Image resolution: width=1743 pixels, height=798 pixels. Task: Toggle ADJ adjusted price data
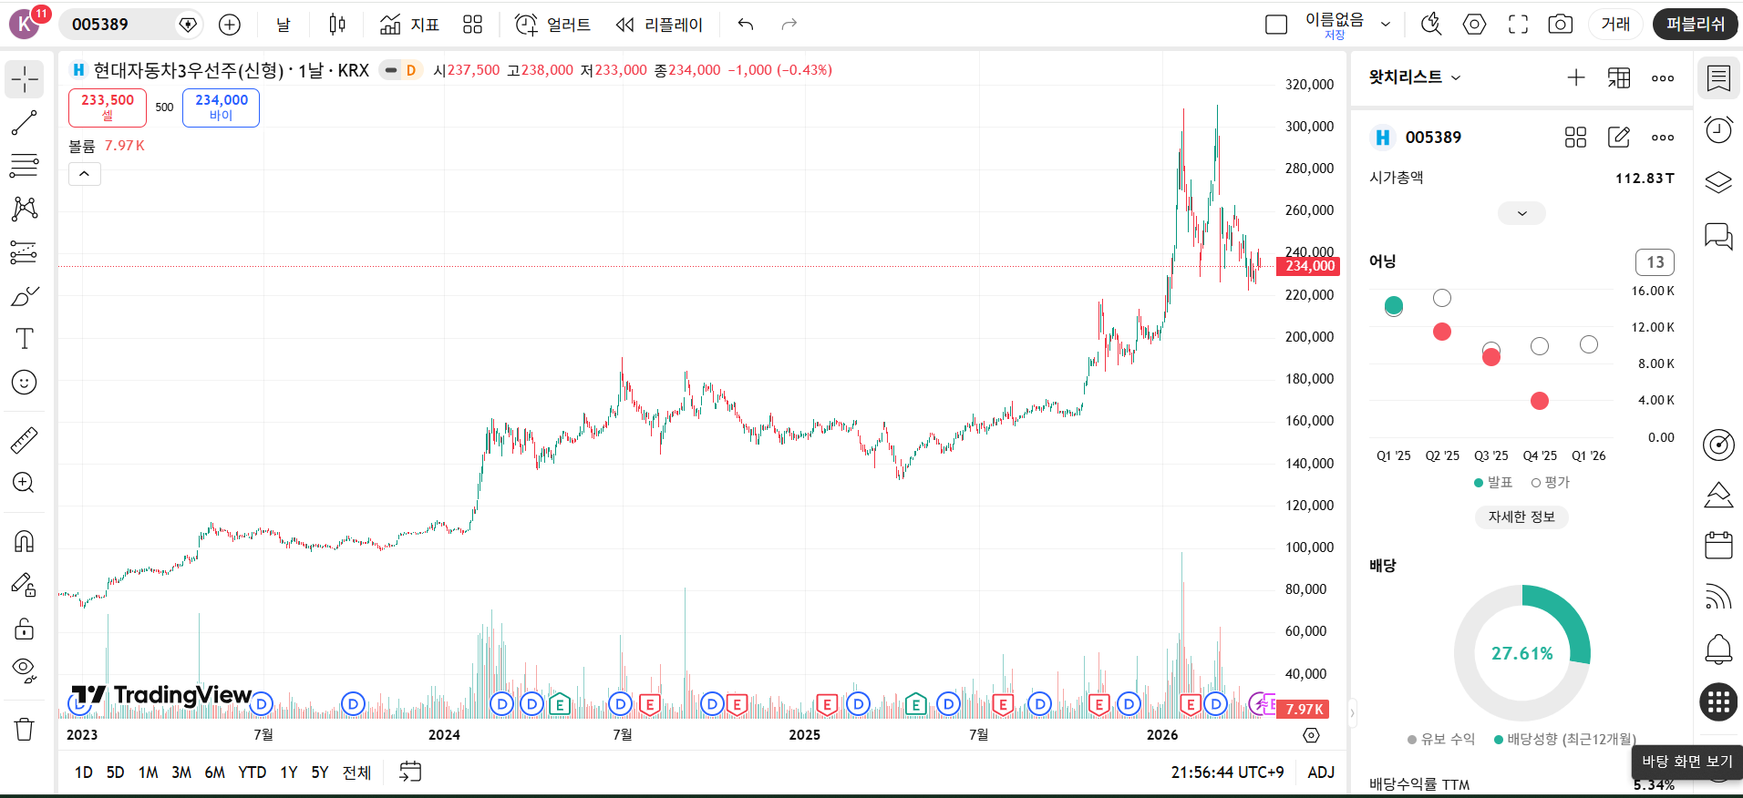(x=1321, y=772)
